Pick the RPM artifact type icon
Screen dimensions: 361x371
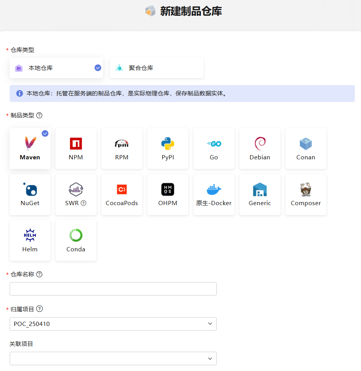(x=121, y=144)
